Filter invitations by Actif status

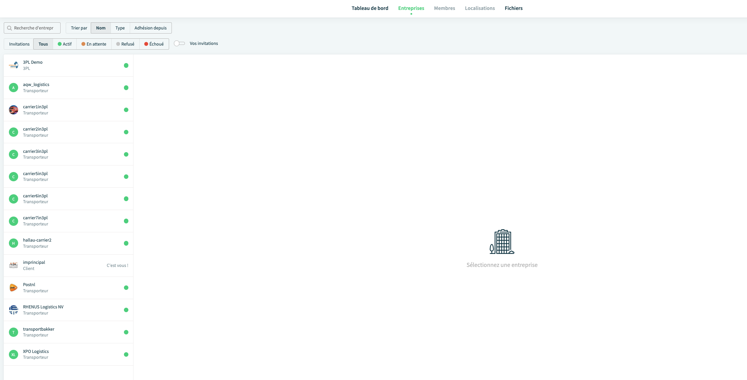coord(65,44)
